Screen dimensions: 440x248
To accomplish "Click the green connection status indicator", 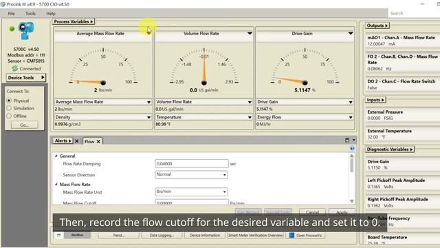I will click(x=12, y=29).
